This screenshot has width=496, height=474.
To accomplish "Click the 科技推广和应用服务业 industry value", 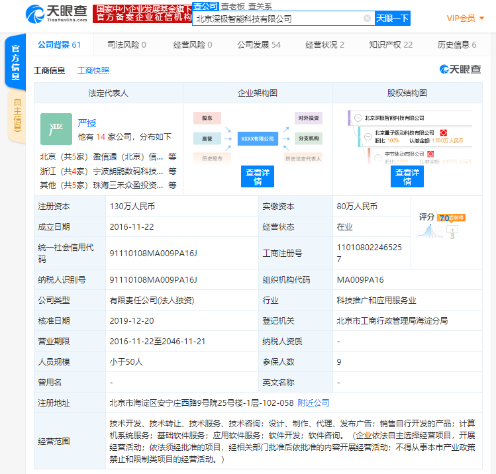I will (x=376, y=301).
